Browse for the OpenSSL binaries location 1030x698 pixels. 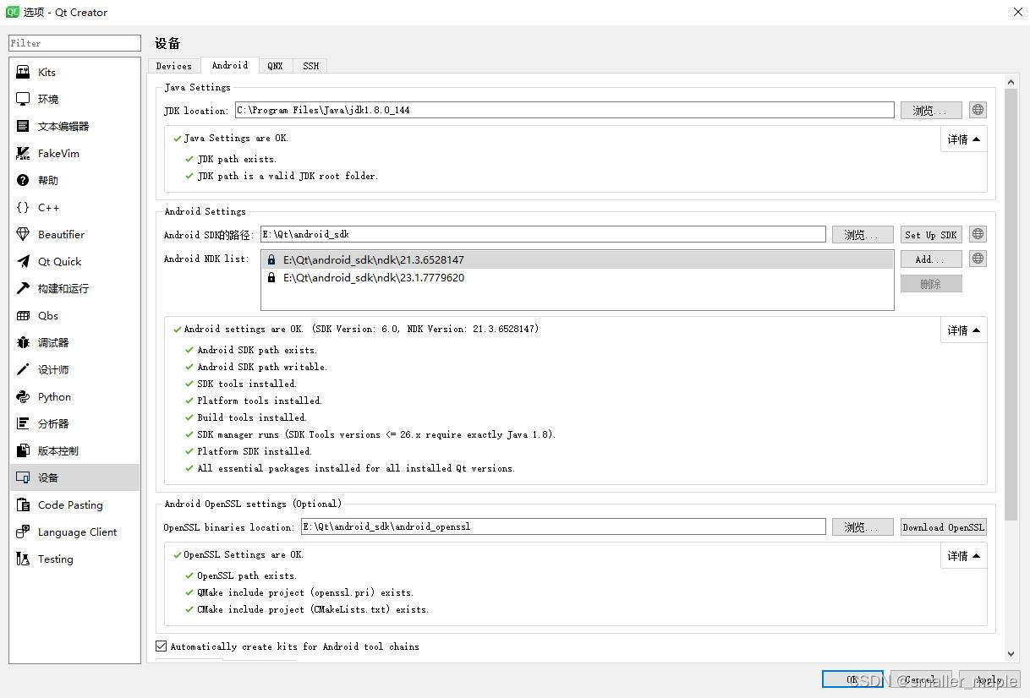point(863,527)
